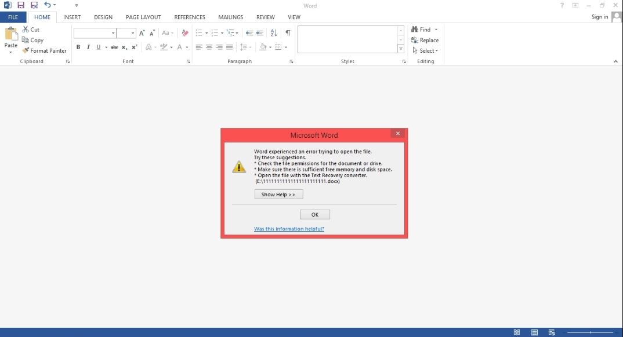Click the Align Right icon
The height and width of the screenshot is (337, 623).
[x=219, y=47]
